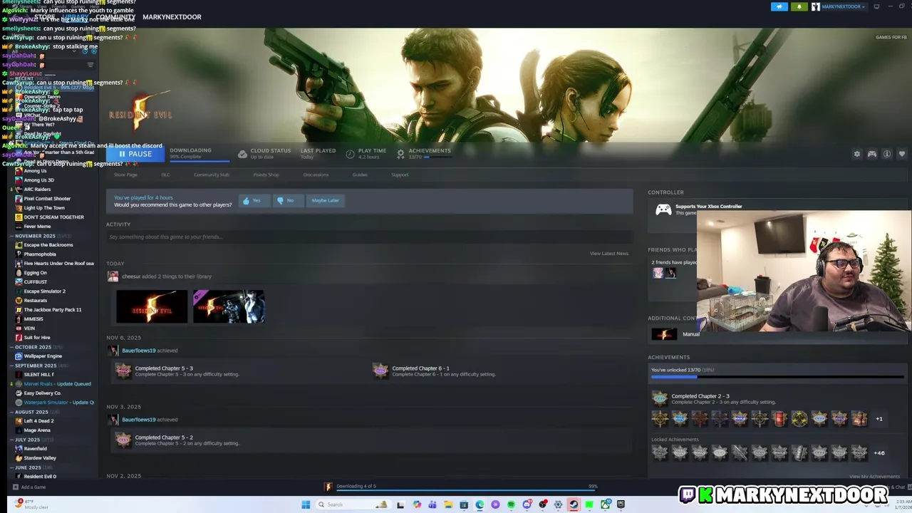The image size is (912, 513).
Task: Show +1 more unlocked achievements
Action: [x=879, y=419]
